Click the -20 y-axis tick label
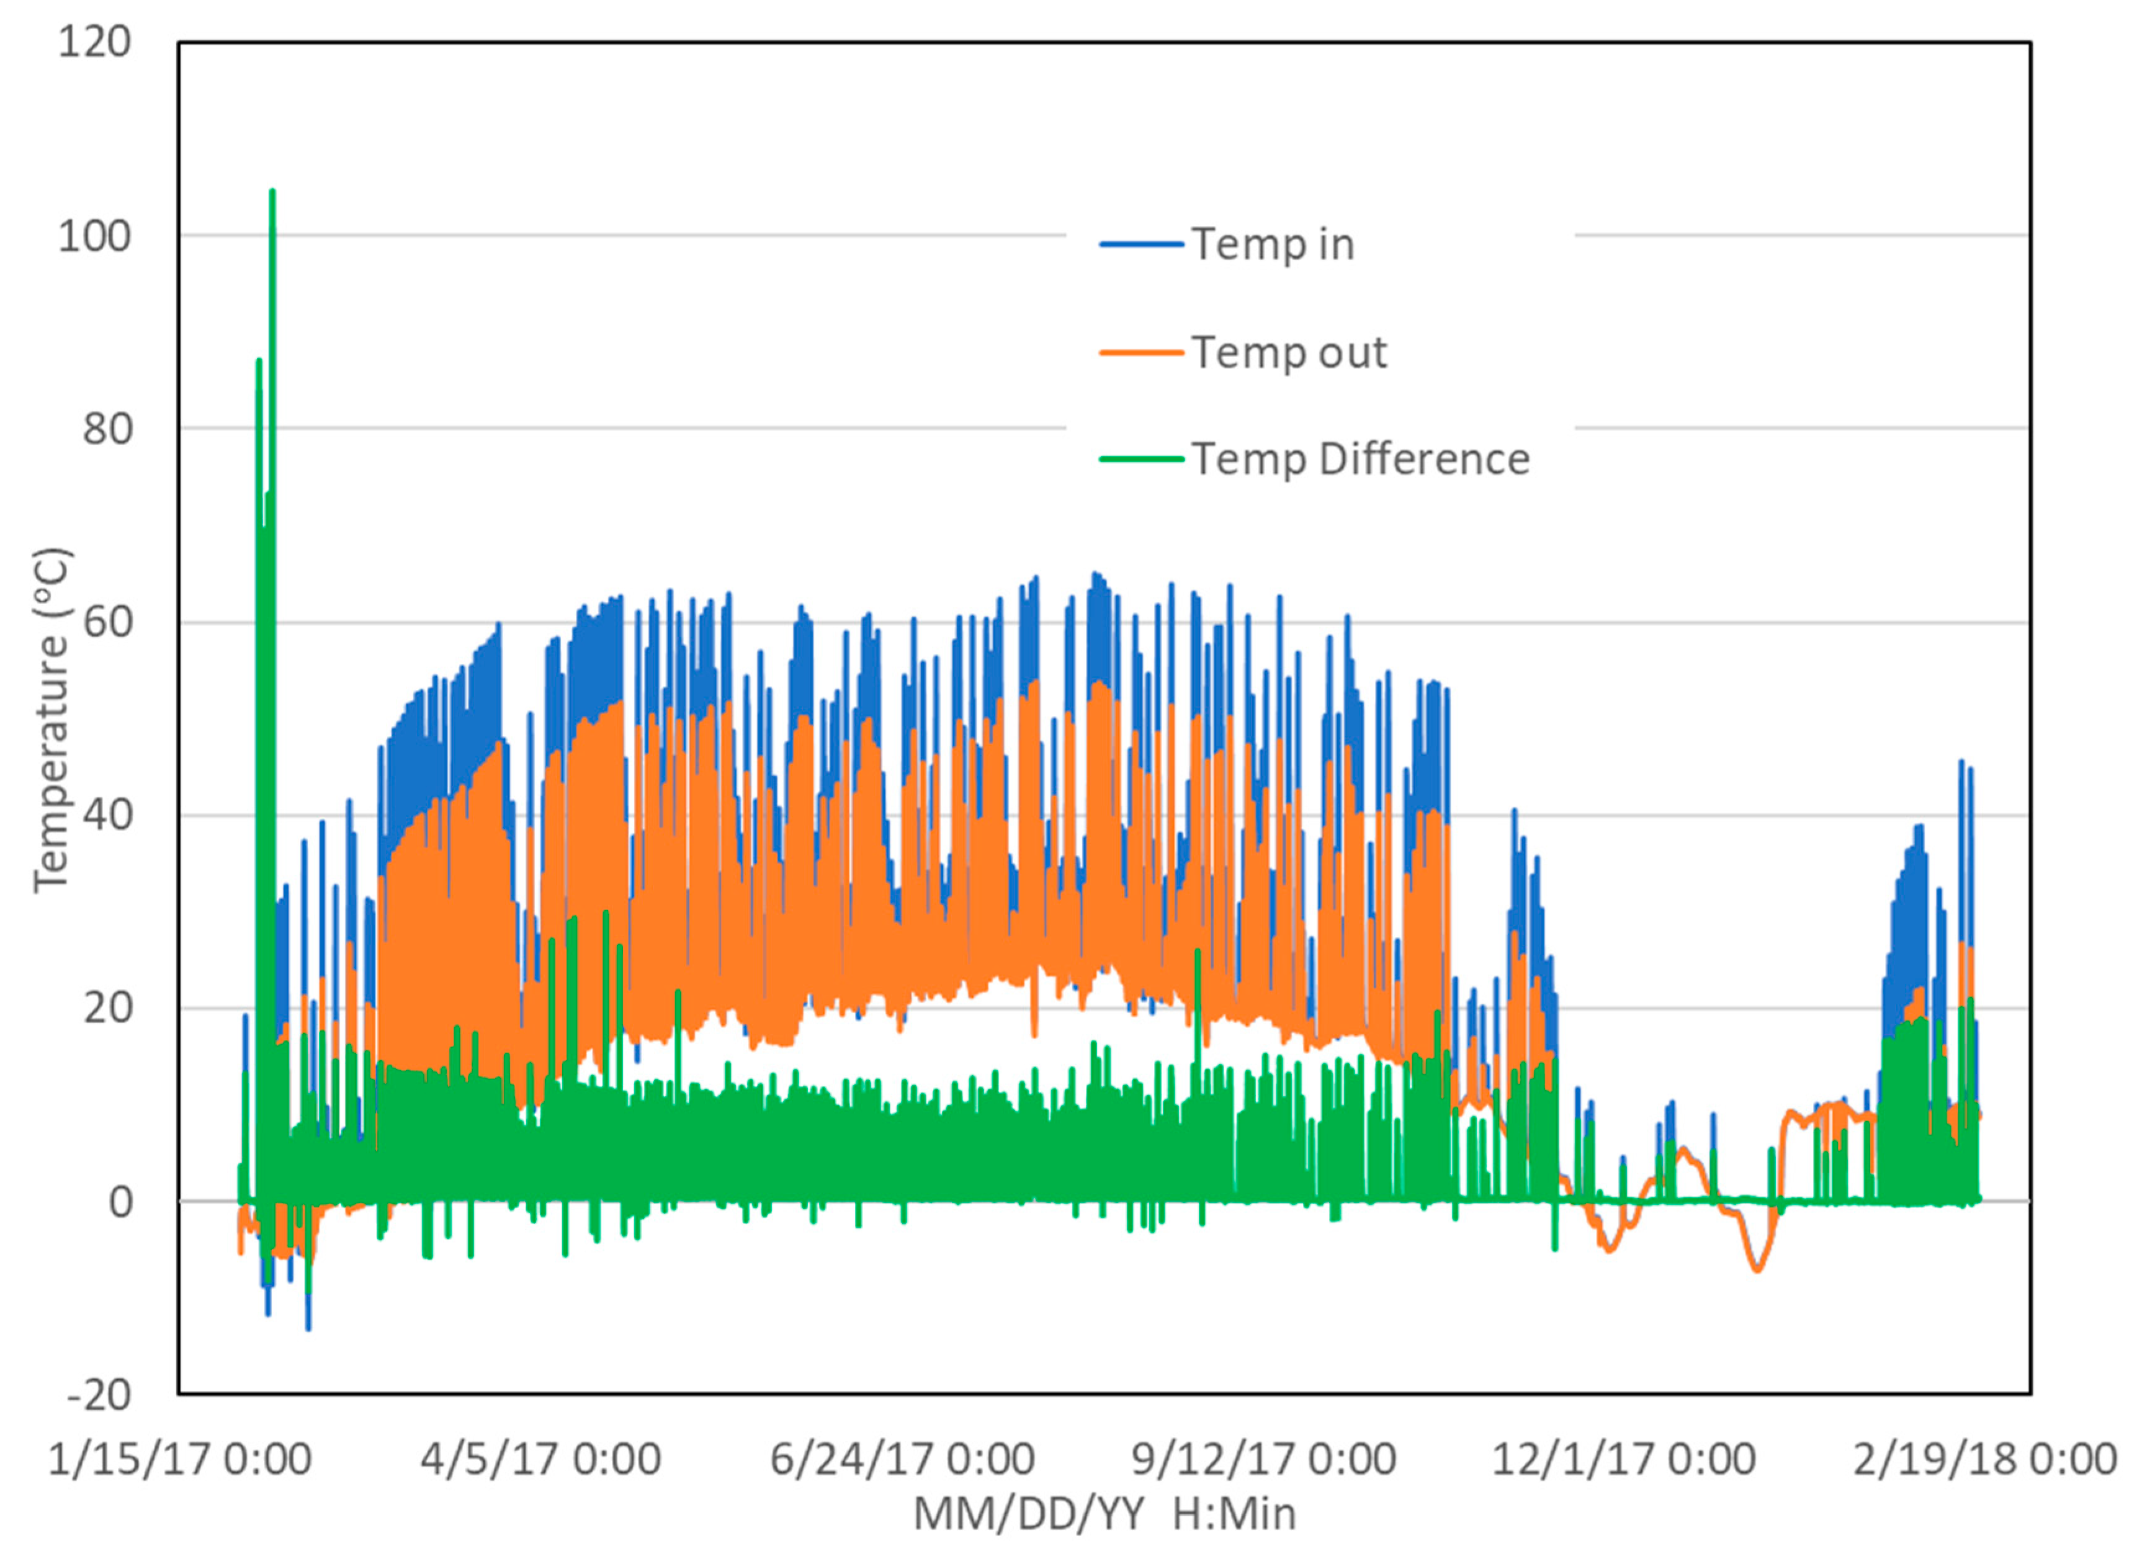The image size is (2132, 1556). (x=99, y=1395)
